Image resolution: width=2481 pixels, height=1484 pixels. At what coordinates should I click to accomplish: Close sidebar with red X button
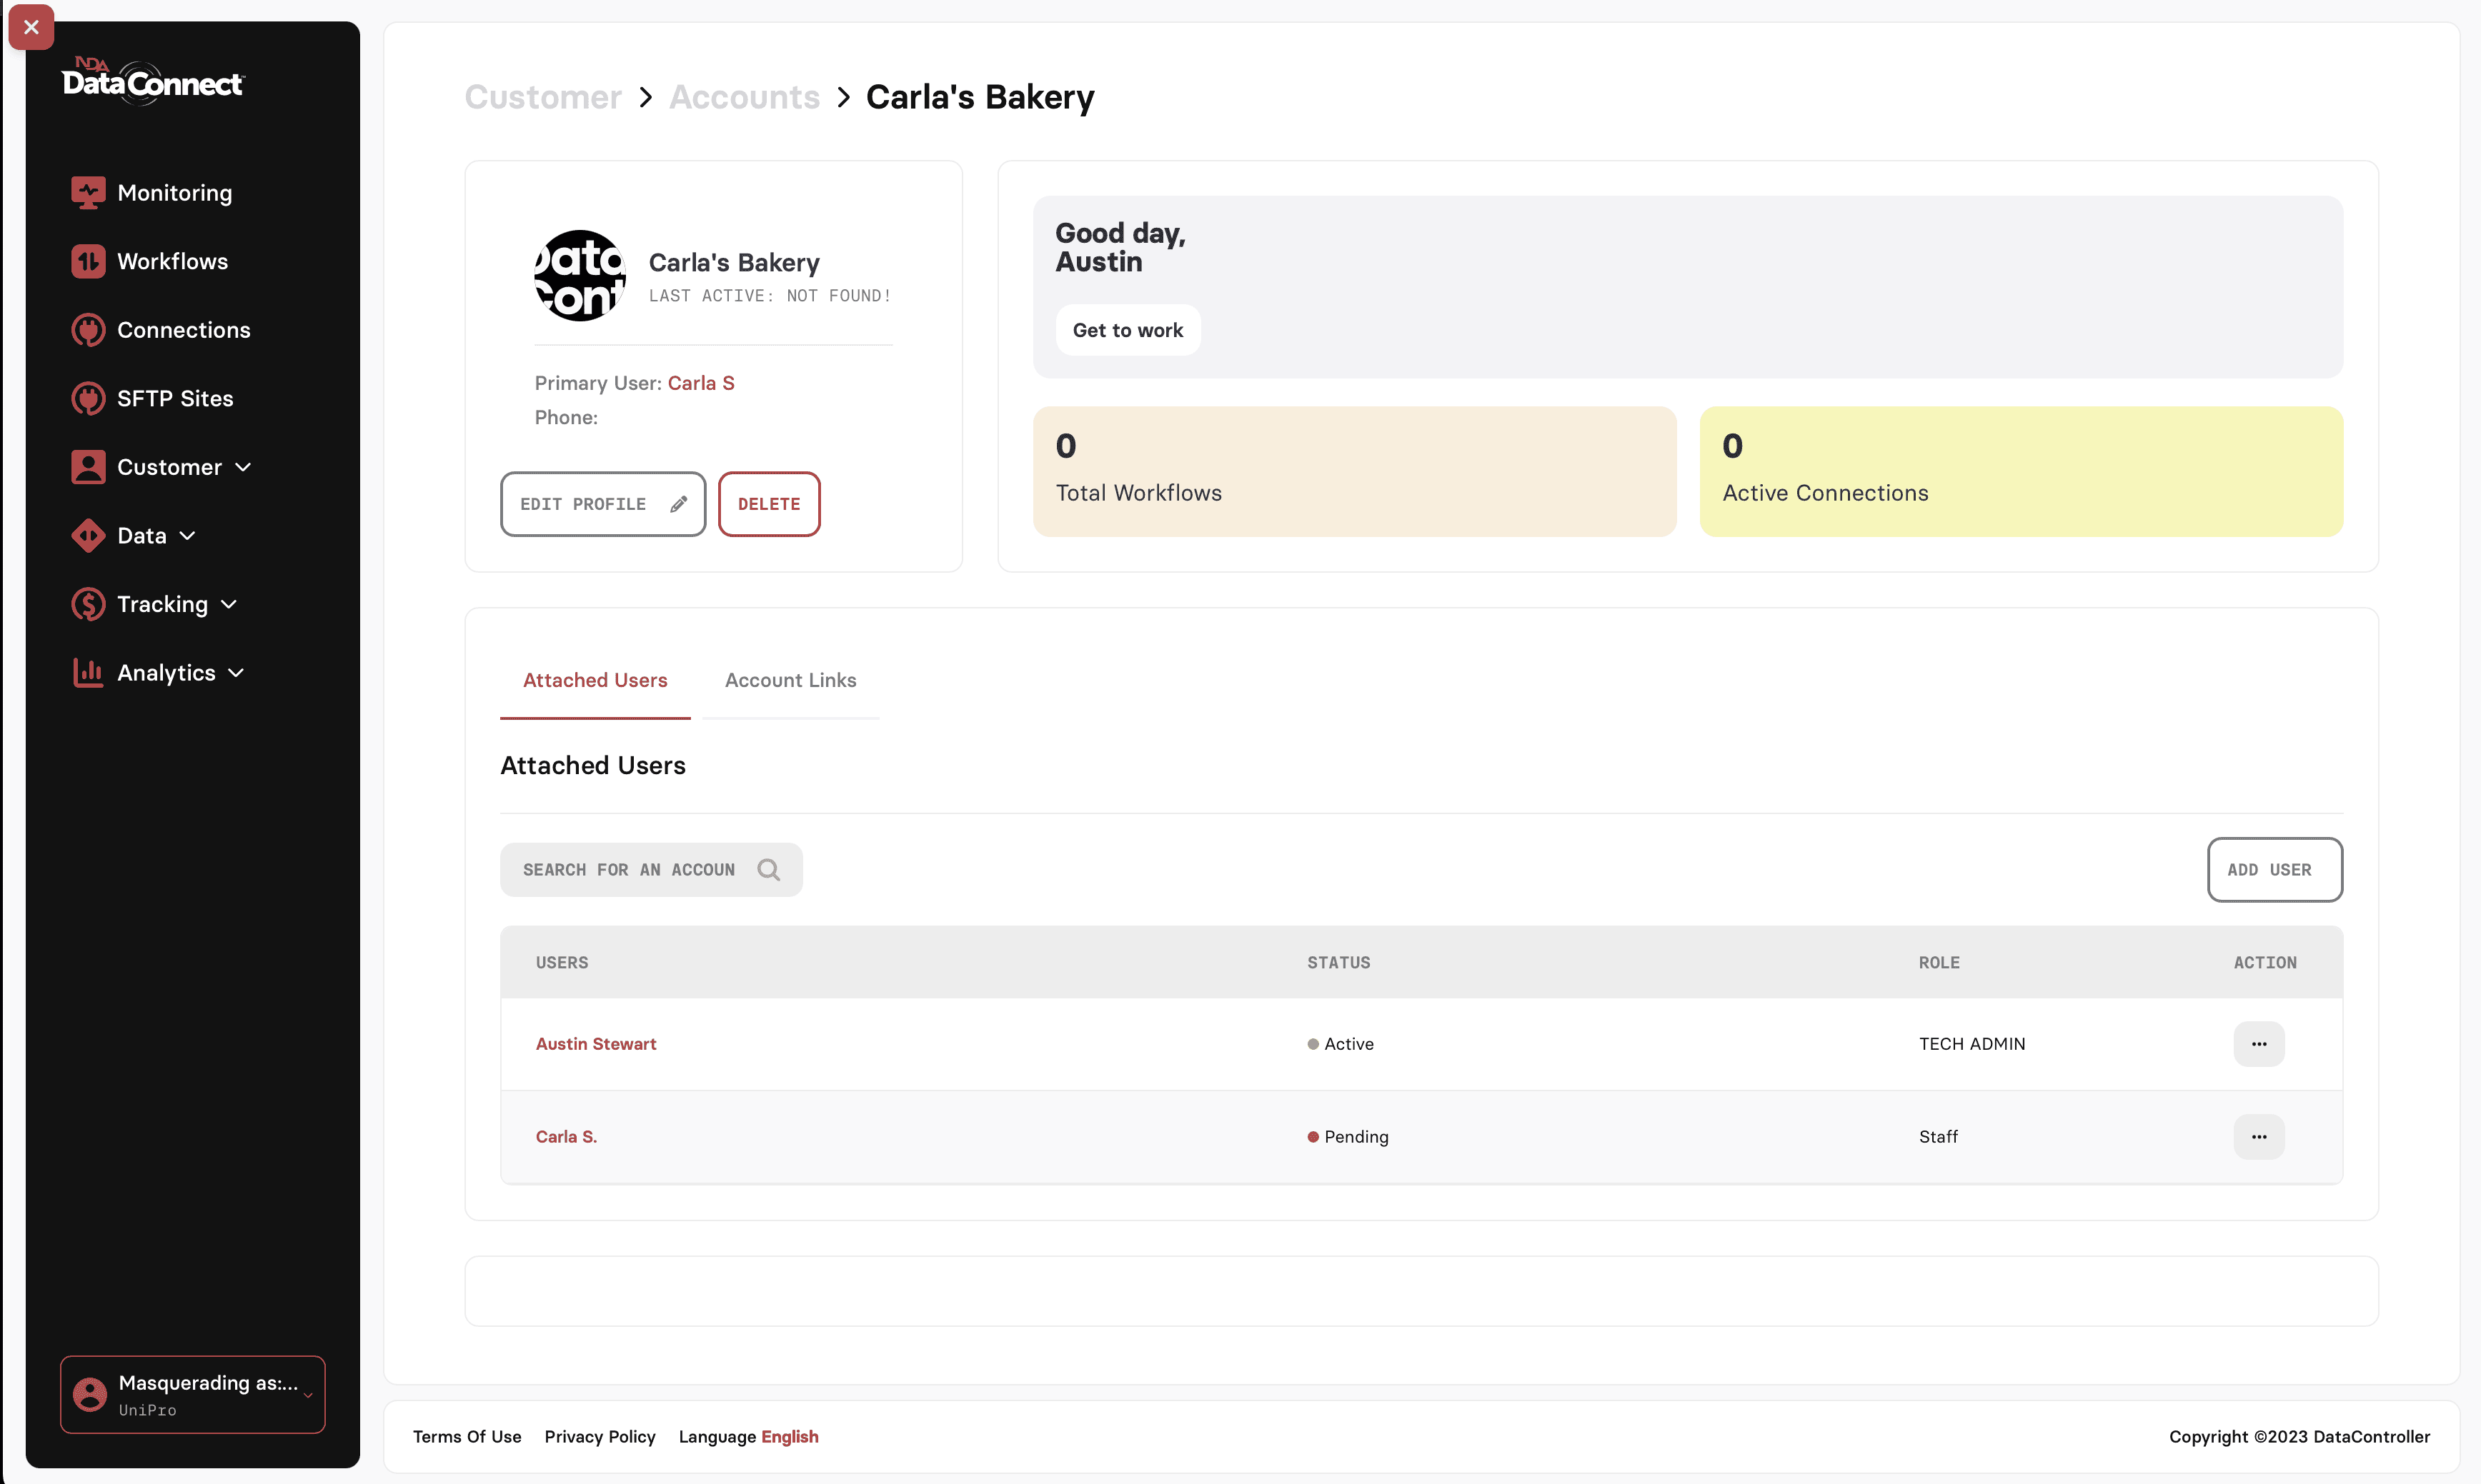point(31,27)
